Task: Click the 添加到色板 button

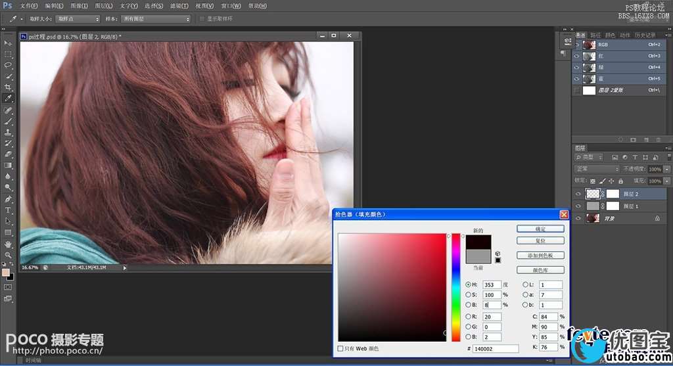Action: (540, 255)
